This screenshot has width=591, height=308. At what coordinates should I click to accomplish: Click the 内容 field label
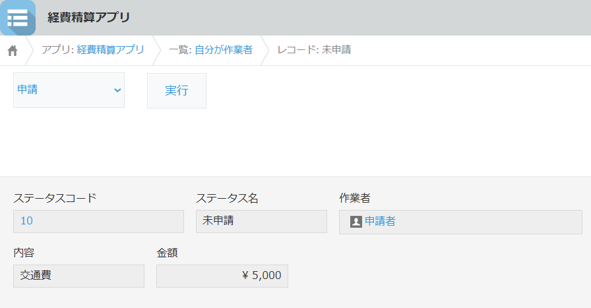[24, 252]
